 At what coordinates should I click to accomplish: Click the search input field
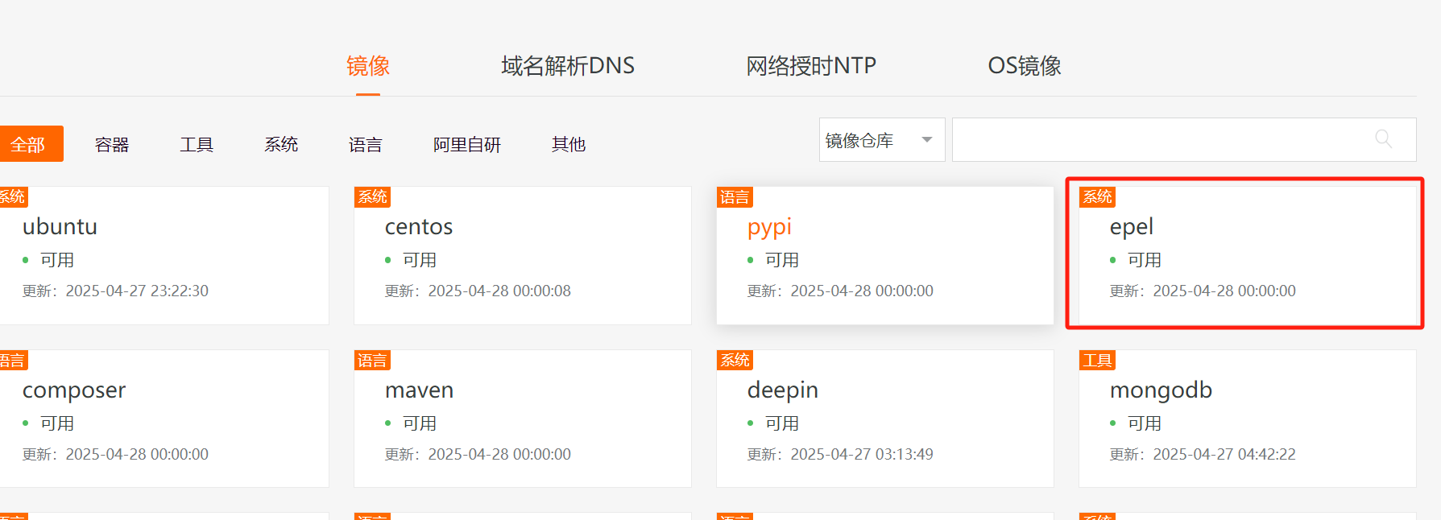click(x=1184, y=140)
